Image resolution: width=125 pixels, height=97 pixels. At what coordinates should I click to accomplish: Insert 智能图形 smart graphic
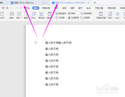[x=61, y=13]
